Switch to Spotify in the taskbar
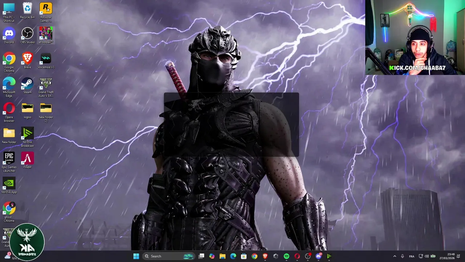The image size is (465, 262). pos(286,256)
